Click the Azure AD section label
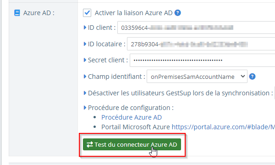The image size is (275, 165). [x=39, y=13]
